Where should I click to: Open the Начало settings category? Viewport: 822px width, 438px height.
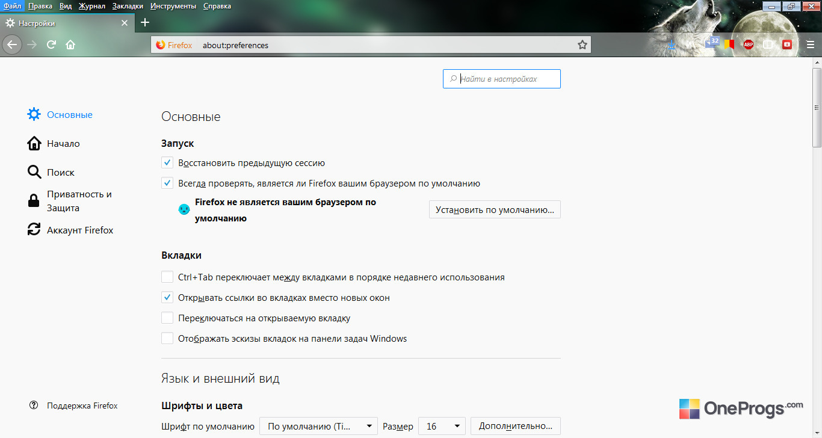[x=54, y=143]
